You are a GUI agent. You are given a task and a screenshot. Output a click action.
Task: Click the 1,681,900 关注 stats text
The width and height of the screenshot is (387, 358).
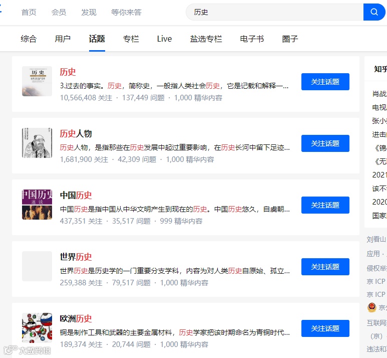coord(84,159)
